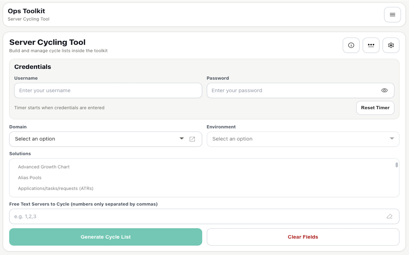The image size is (409, 255).
Task: Click the Clear Fields button
Action: point(303,237)
